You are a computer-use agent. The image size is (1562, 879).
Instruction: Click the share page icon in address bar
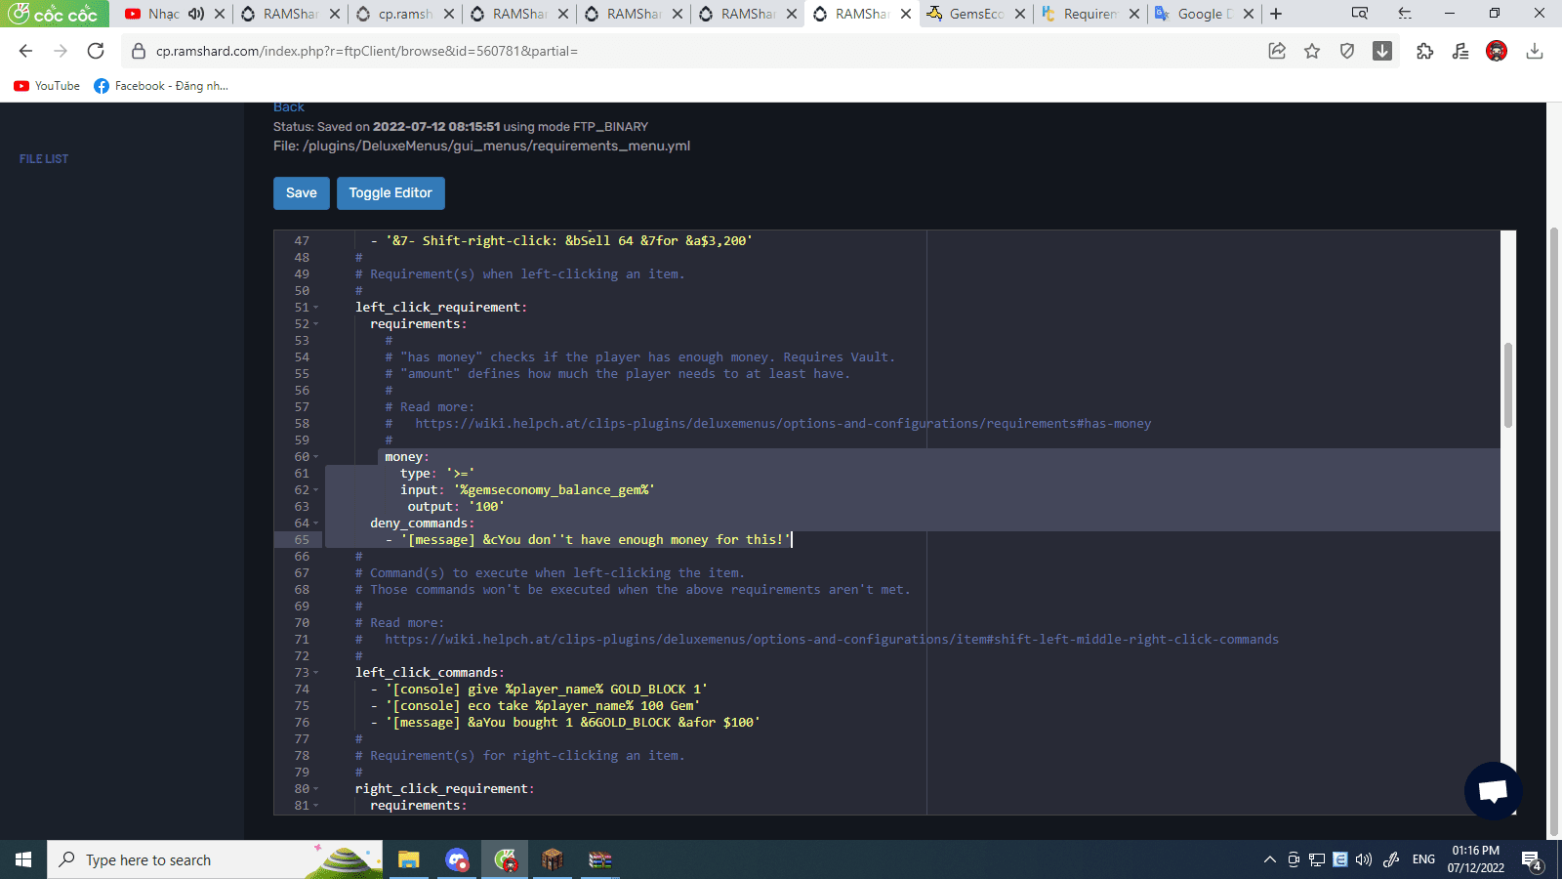click(1277, 51)
